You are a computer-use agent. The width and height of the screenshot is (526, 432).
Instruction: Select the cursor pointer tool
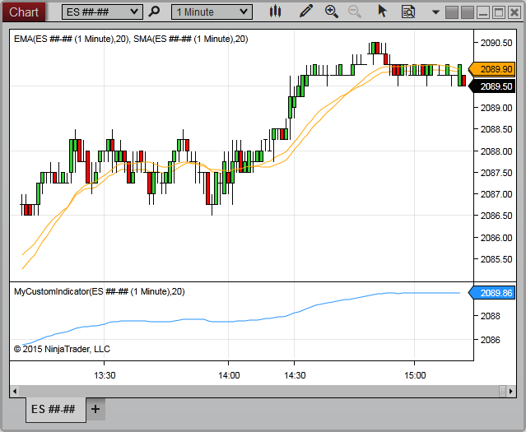click(382, 12)
